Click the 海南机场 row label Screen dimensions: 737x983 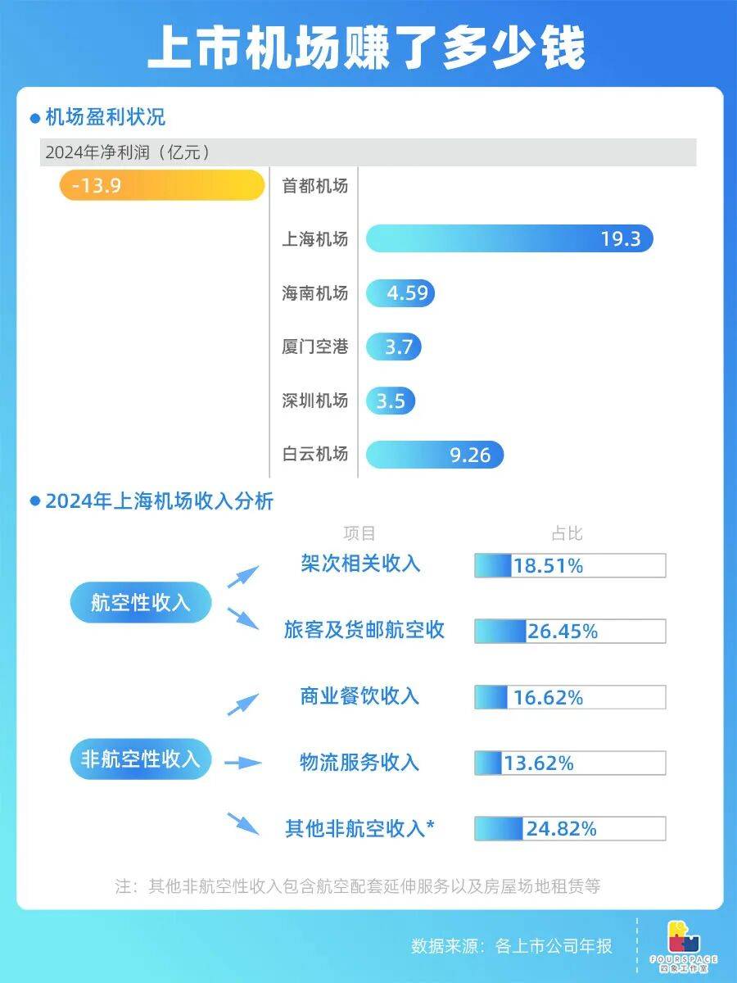[x=315, y=293]
